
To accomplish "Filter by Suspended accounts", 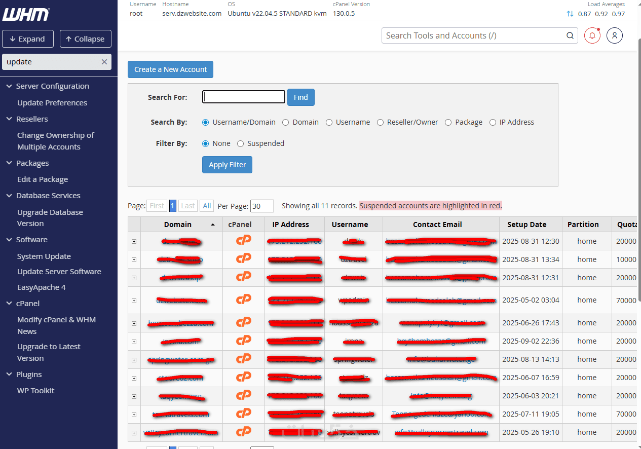I will (x=240, y=143).
